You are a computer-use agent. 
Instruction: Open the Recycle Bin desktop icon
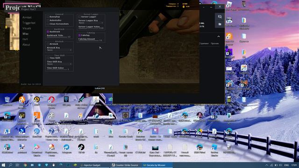[x=7, y=99]
